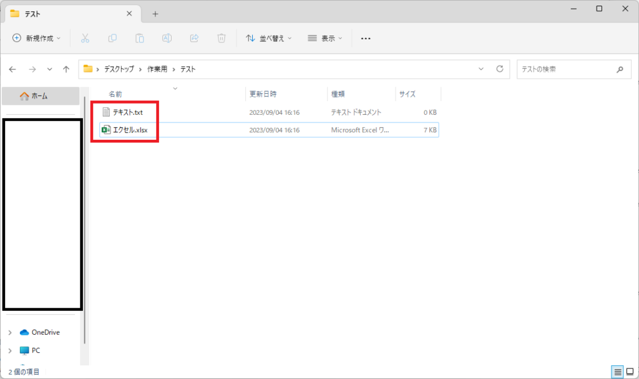Click the 2 個の項目 status text
The width and height of the screenshot is (639, 379).
click(24, 372)
